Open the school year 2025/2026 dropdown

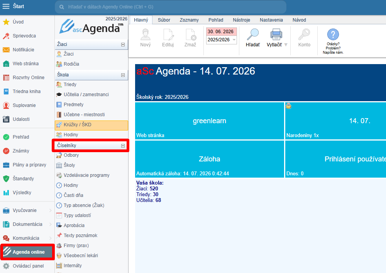234,40
